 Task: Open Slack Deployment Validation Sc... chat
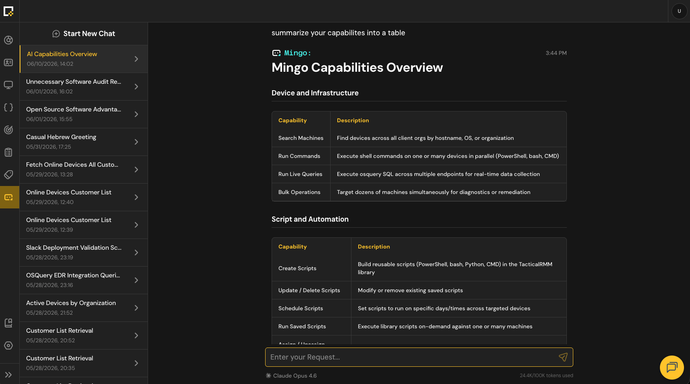coord(84,253)
